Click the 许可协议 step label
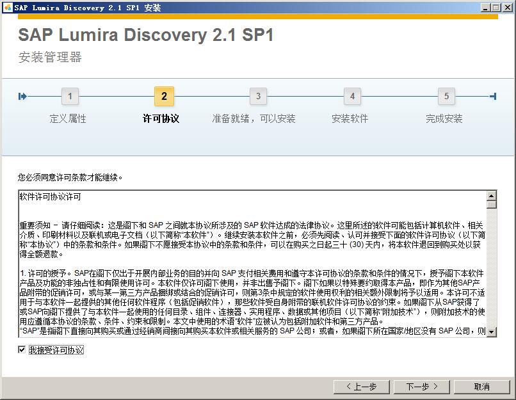 pos(161,118)
